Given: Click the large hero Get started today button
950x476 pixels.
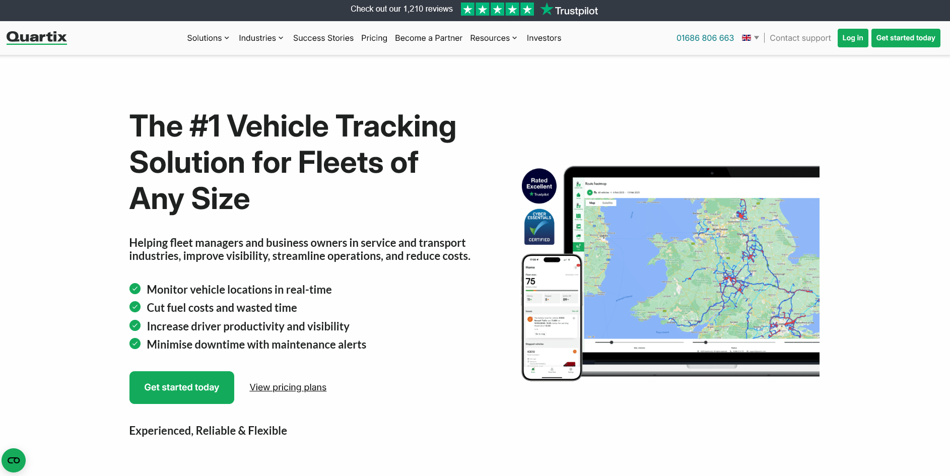Looking at the screenshot, I should (x=182, y=387).
